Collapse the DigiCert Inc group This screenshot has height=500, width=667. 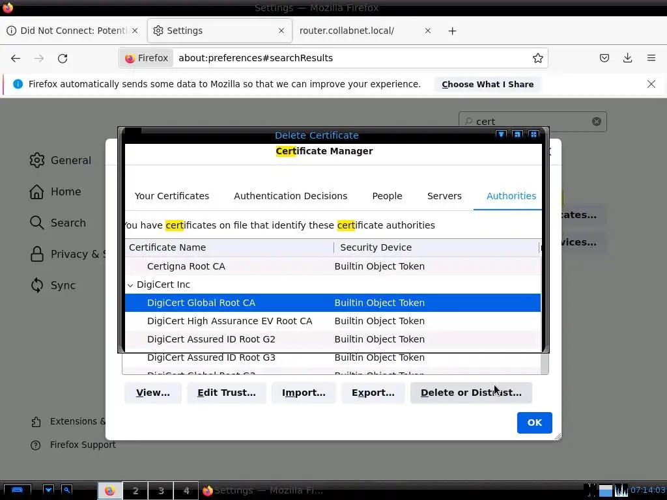(x=130, y=285)
